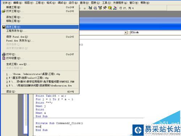
Task: Open the 帮助 help menu
Action: (145, 3)
